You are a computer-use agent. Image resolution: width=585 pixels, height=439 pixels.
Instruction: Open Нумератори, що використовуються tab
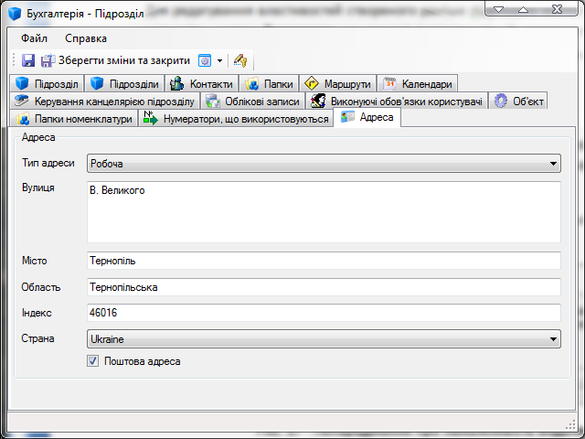[x=236, y=119]
